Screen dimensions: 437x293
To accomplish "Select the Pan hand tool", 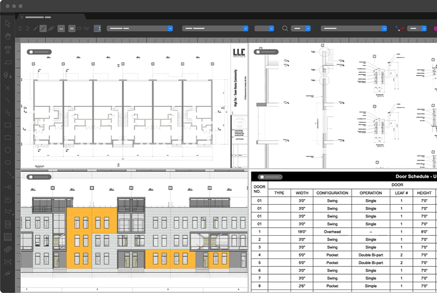I will (x=7, y=36).
